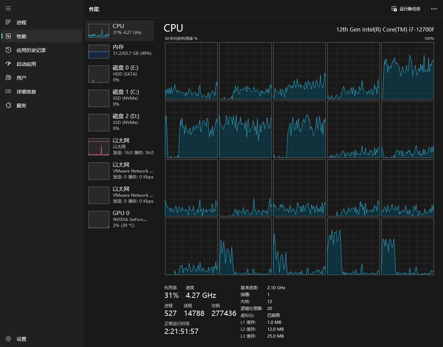443x347 pixels.
Task: Open the three-dot more options menu
Action: [x=434, y=9]
